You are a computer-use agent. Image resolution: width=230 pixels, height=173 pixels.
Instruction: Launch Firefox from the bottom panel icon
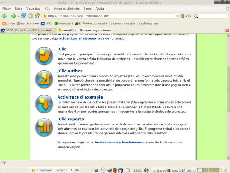pyautogui.click(x=115, y=170)
